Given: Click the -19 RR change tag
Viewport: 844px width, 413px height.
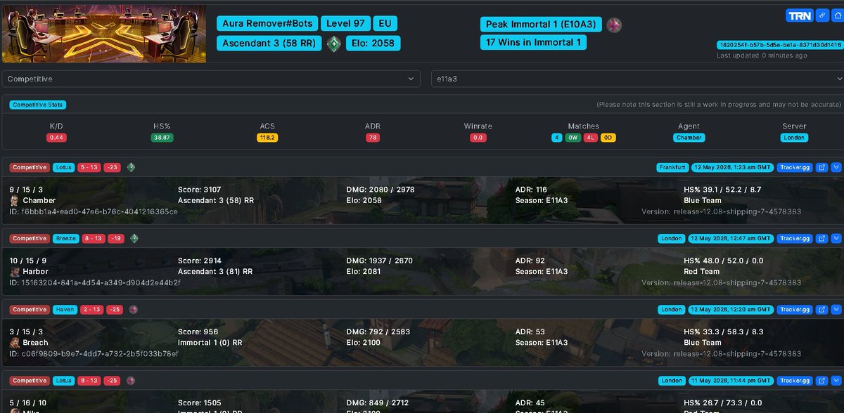Looking at the screenshot, I should [116, 239].
